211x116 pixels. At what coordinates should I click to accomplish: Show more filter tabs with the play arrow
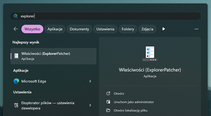pos(163,29)
